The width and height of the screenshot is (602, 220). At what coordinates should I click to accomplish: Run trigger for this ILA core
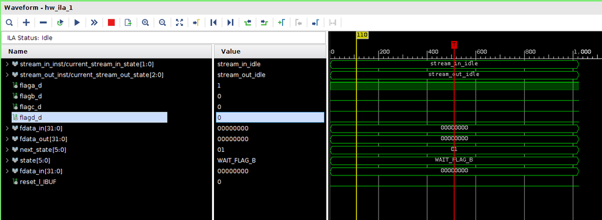pos(77,23)
